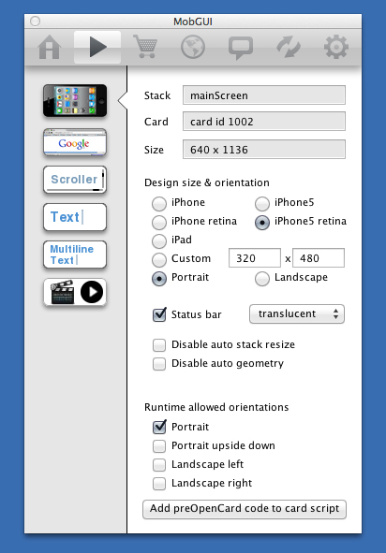Image resolution: width=386 pixels, height=553 pixels.
Task: Choose Landscape design orientation radio
Action: 262,278
